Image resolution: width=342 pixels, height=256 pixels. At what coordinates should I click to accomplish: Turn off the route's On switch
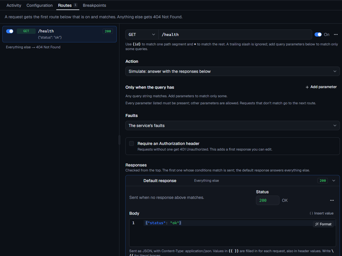318,34
